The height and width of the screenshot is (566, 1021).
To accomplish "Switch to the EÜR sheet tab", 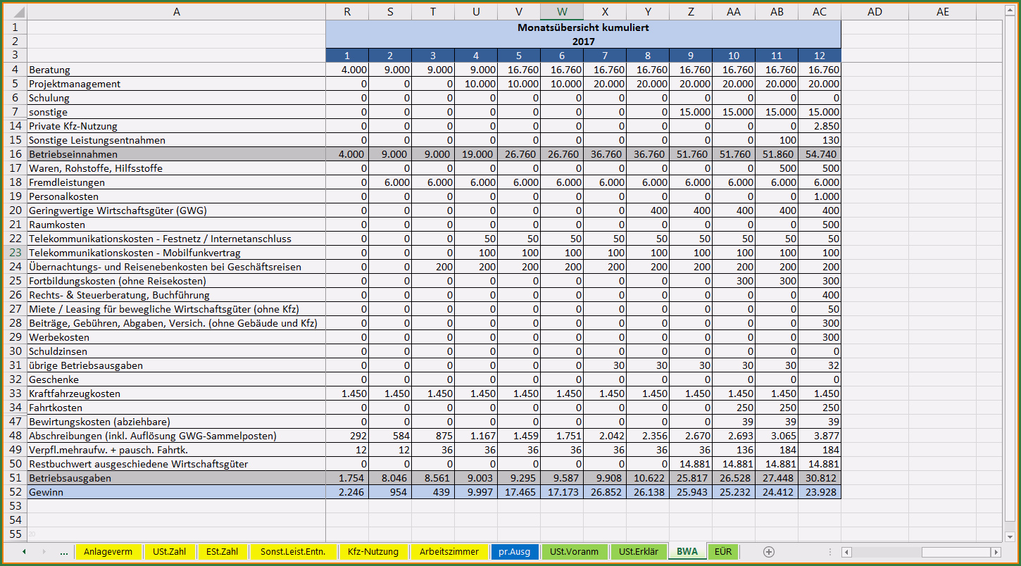I will [723, 552].
